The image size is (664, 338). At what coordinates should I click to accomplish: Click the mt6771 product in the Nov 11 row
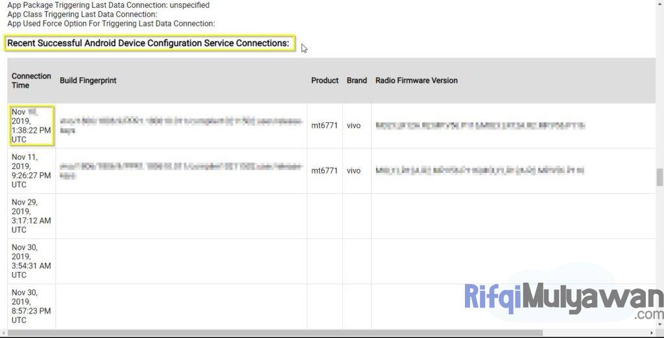point(324,171)
